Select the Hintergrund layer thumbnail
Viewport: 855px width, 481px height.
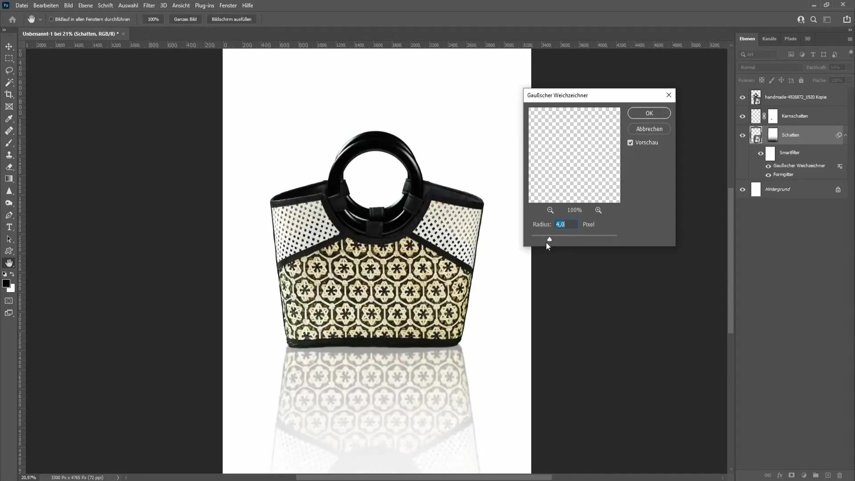click(x=756, y=189)
